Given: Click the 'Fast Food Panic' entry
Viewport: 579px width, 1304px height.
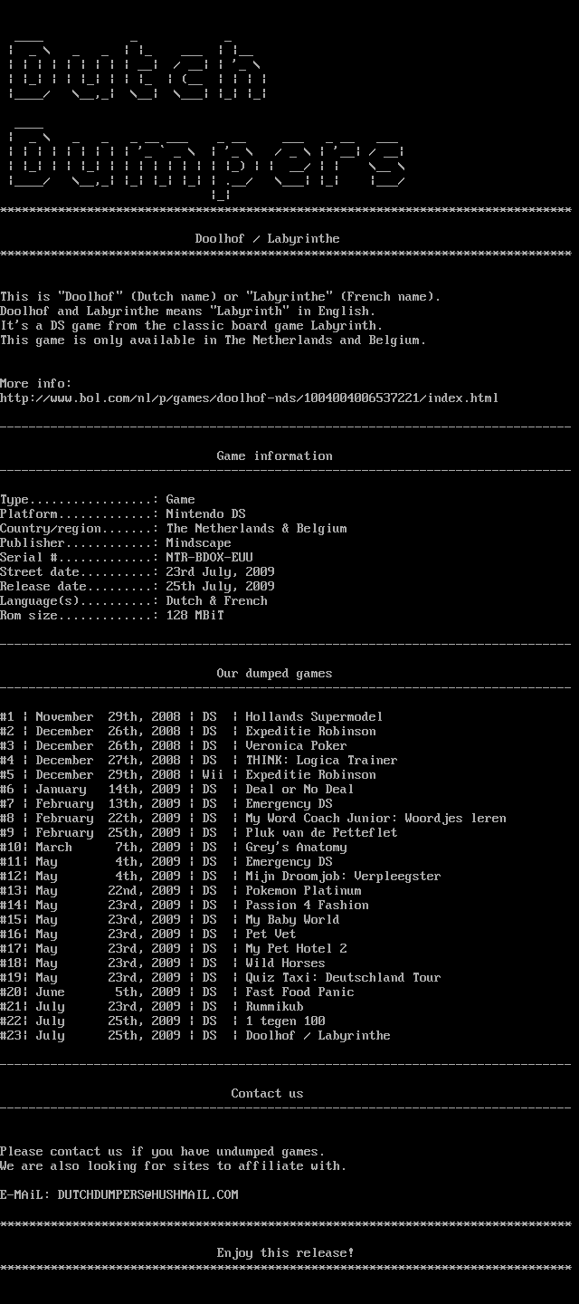Looking at the screenshot, I should (x=300, y=992).
